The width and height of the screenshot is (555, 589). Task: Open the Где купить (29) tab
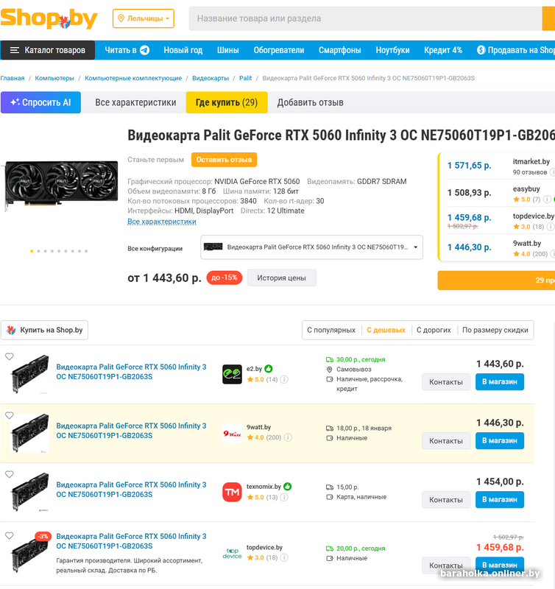click(x=227, y=102)
